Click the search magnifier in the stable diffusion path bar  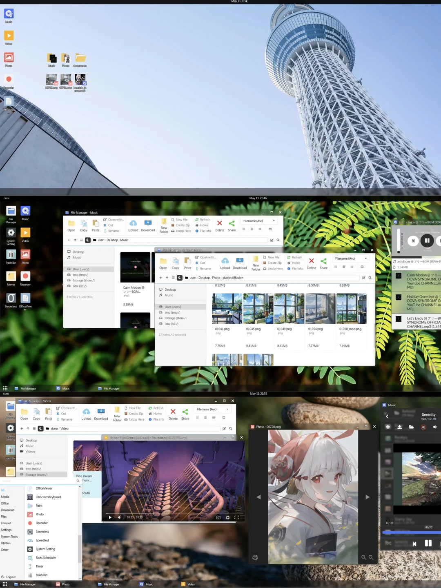tap(370, 278)
